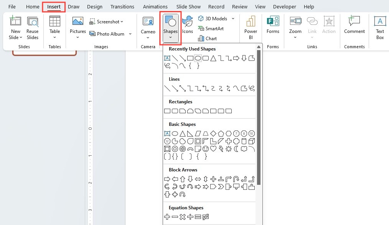Switch to the Record tab
This screenshot has width=389, height=225.
[216, 7]
